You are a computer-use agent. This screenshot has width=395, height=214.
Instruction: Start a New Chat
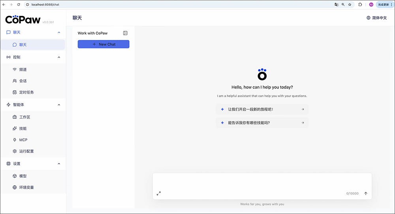tap(103, 44)
